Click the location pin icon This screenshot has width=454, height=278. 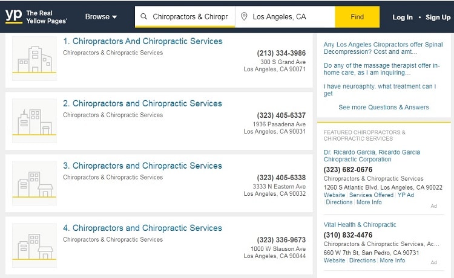(244, 16)
